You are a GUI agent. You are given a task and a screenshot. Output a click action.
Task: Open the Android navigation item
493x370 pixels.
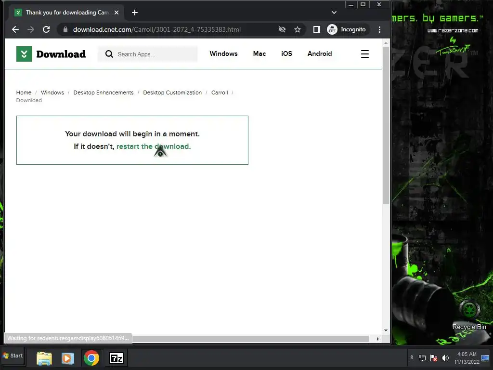[x=320, y=54]
